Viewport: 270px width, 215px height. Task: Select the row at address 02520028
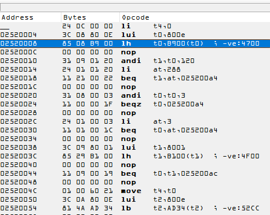[x=135, y=113]
